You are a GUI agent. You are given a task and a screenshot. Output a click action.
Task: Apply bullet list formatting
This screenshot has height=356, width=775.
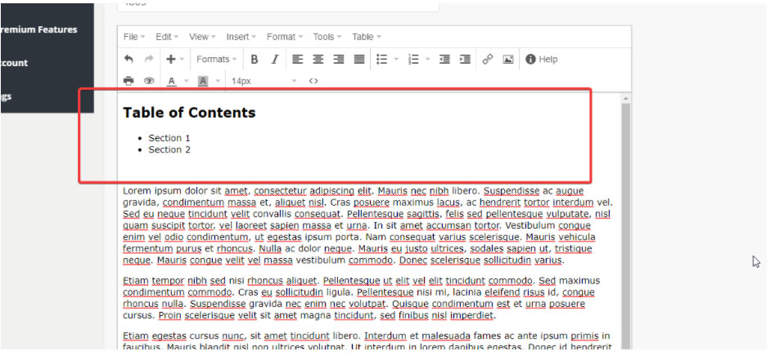(381, 59)
